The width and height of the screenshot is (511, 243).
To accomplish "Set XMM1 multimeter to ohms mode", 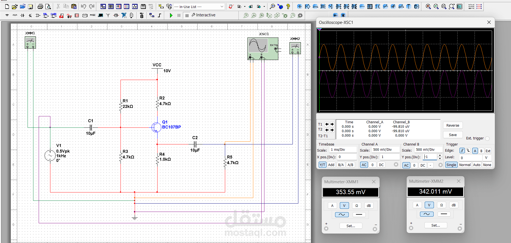I will [x=357, y=206].
